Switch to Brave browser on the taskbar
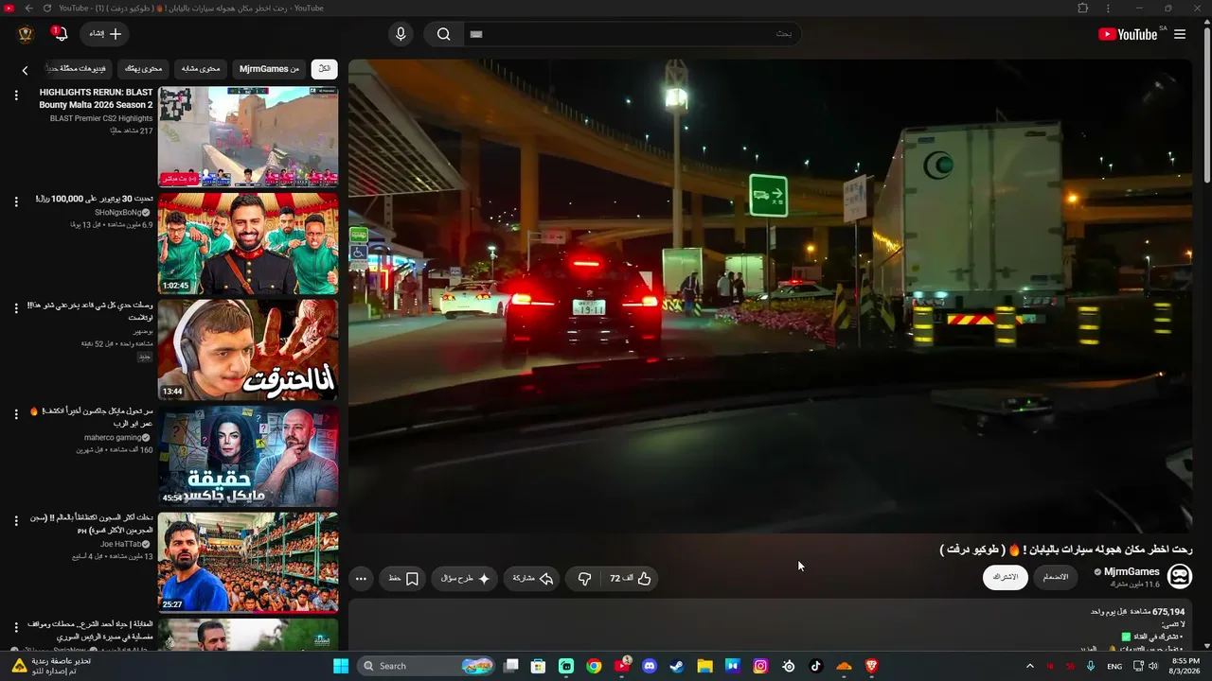The image size is (1212, 681). [x=872, y=666]
